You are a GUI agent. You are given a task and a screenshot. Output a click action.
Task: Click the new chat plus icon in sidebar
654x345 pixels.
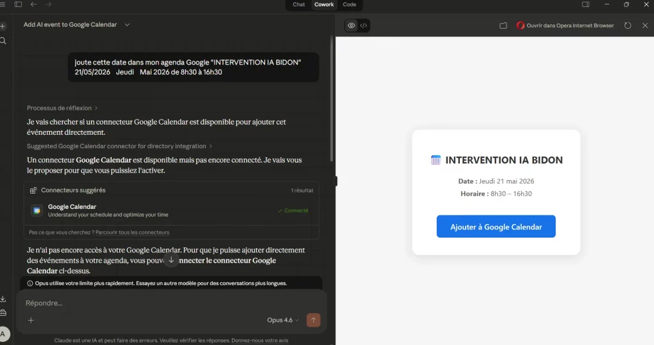[3, 26]
